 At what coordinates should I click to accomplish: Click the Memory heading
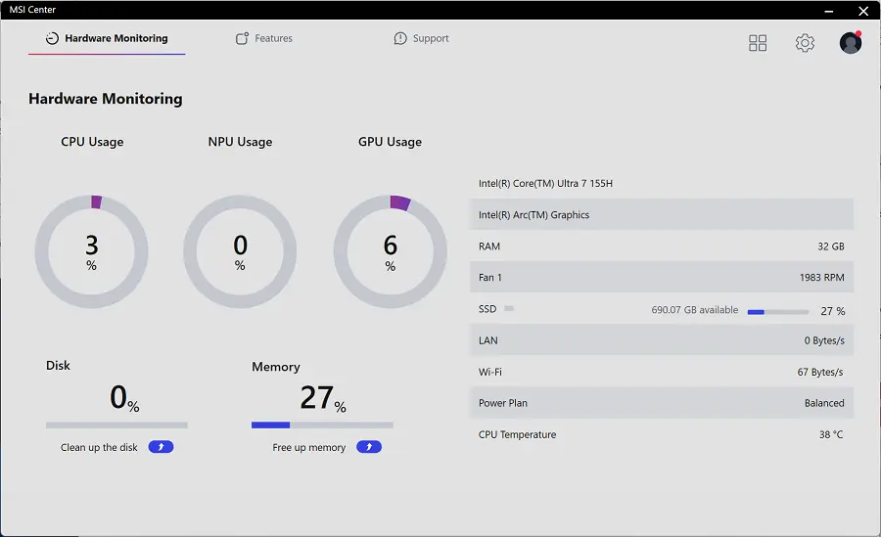tap(276, 367)
